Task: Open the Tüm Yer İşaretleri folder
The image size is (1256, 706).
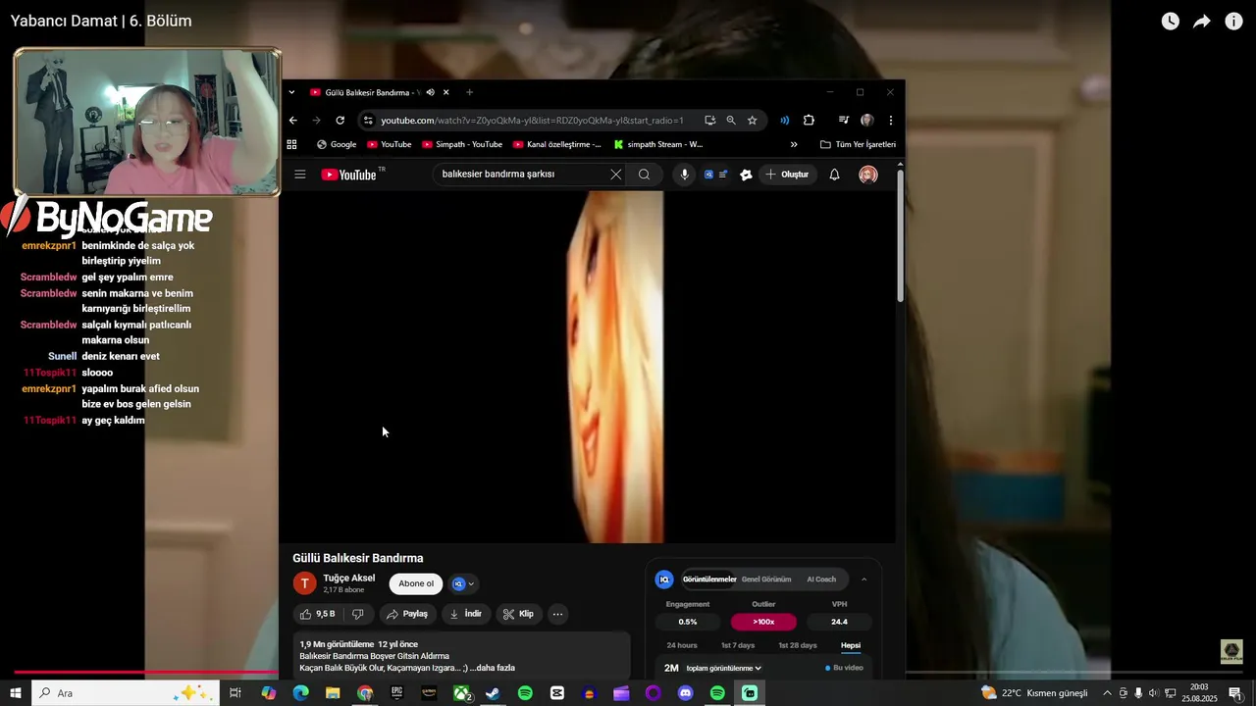Action: (x=858, y=144)
